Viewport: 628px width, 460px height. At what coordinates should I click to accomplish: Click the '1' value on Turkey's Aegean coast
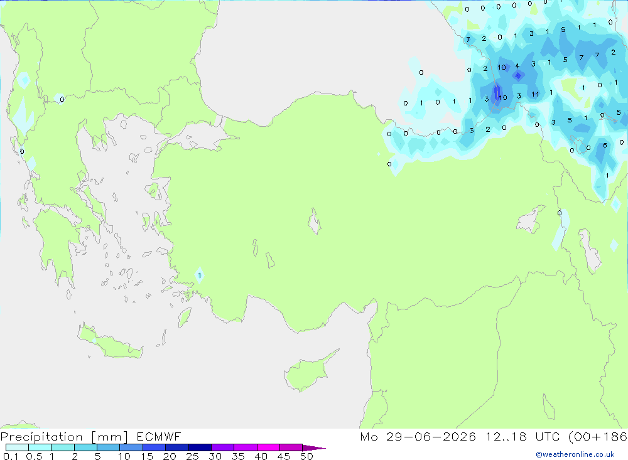[x=200, y=276]
